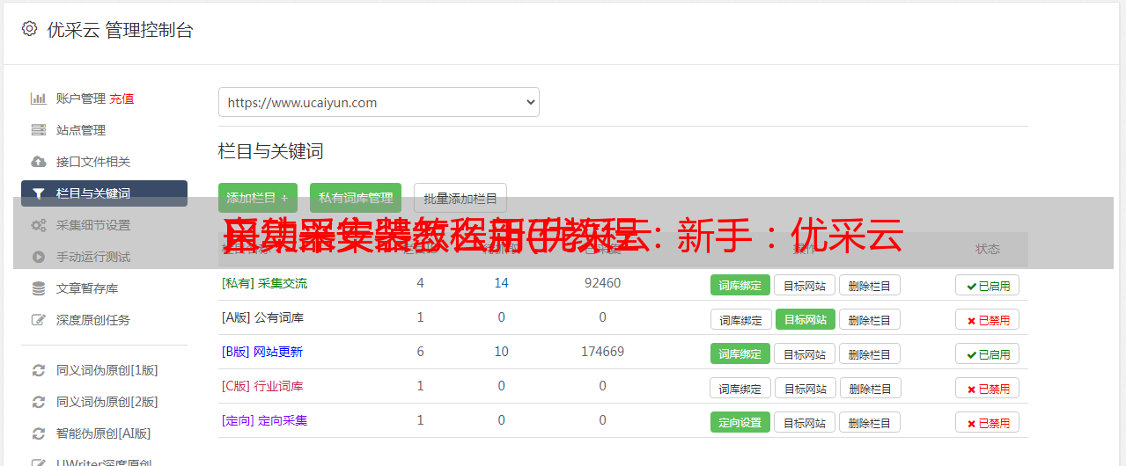Click the 174669 collected count cell
The width and height of the screenshot is (1126, 466).
[602, 352]
